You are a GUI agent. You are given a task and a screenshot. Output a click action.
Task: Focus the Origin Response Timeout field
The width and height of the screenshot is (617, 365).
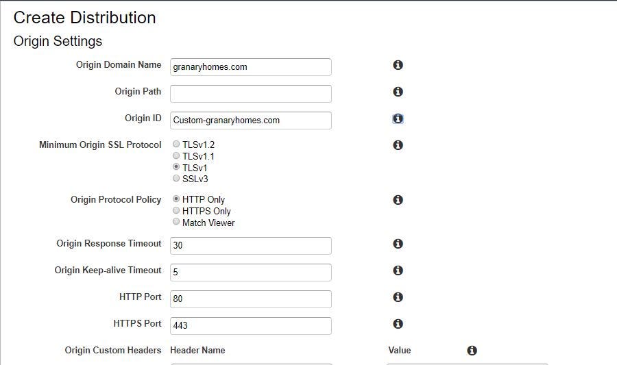pyautogui.click(x=251, y=246)
